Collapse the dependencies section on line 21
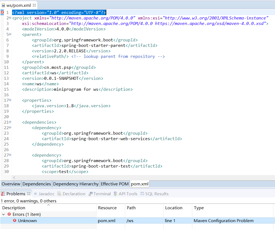Viewport: 275px width, 229px height. pos(10,122)
